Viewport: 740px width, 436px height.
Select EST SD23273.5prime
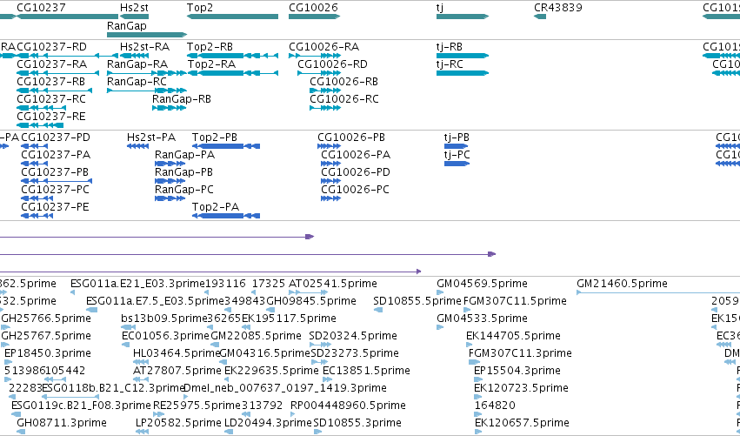click(x=355, y=353)
